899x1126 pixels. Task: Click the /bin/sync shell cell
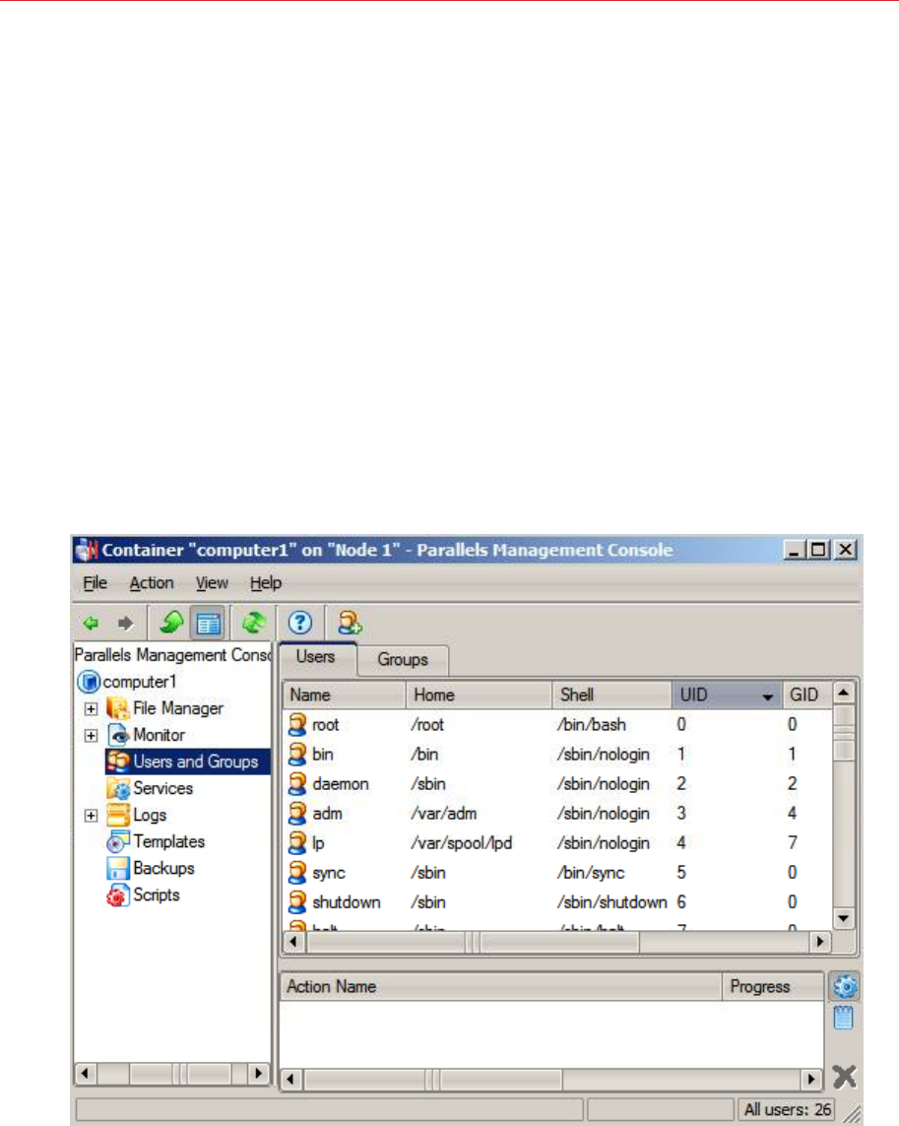pyautogui.click(x=591, y=873)
